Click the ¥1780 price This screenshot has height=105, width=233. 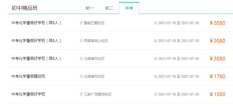[217, 77]
